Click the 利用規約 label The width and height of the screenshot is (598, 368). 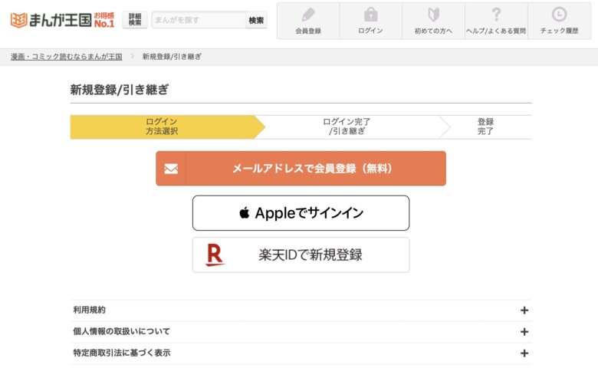pyautogui.click(x=89, y=310)
